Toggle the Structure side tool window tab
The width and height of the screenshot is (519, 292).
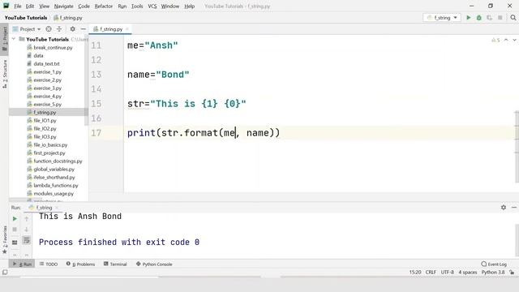pos(5,74)
